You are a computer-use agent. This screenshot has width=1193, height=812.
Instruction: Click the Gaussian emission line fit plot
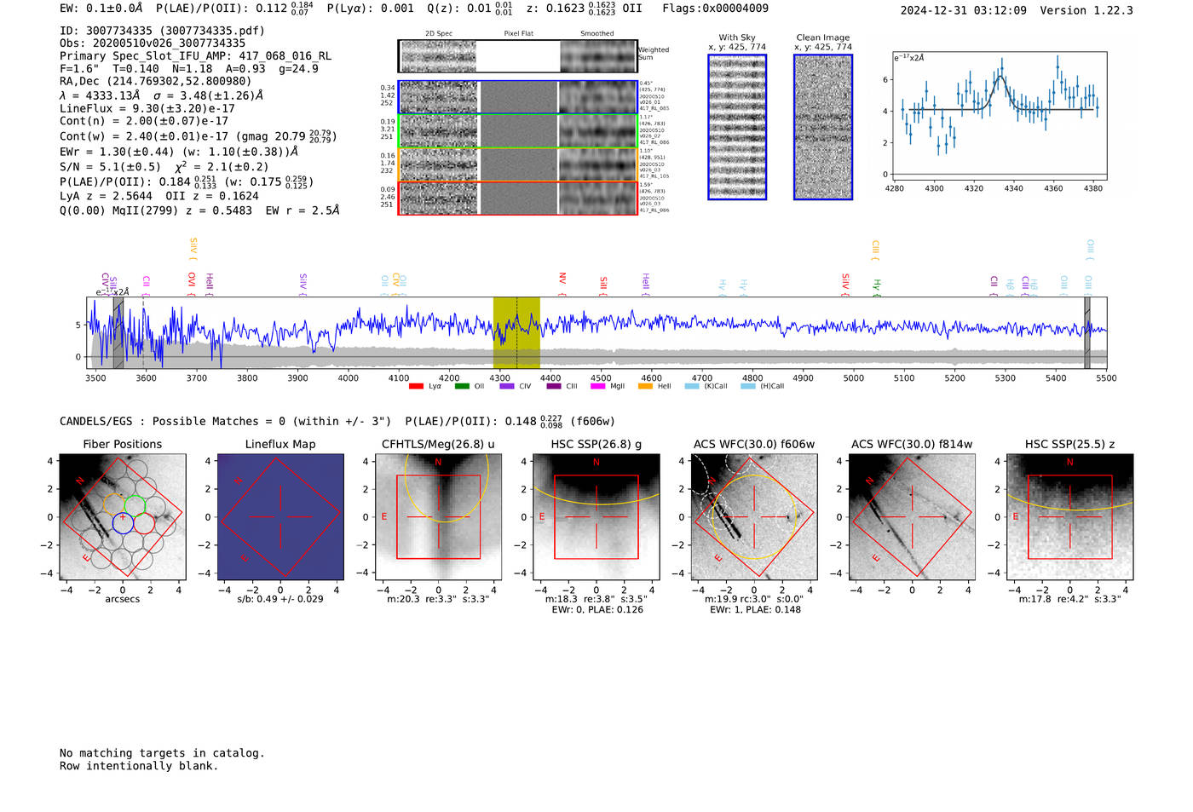(x=999, y=117)
